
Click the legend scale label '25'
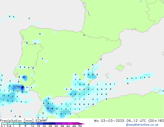point(50,126)
